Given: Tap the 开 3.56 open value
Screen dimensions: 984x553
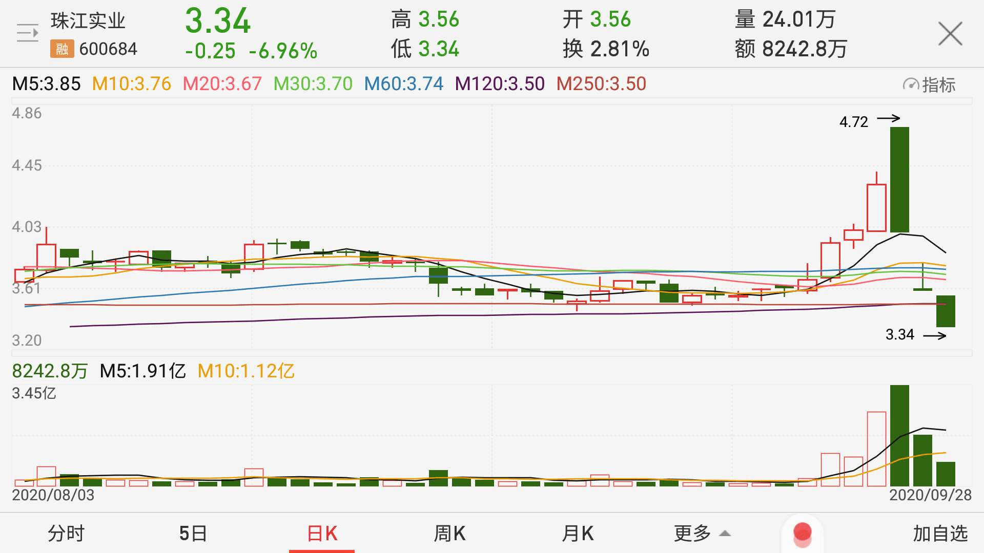Looking at the screenshot, I should click(x=597, y=19).
